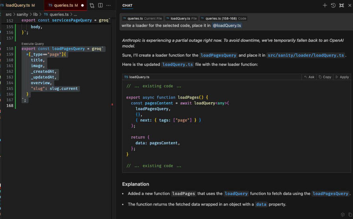The width and height of the screenshot is (353, 219).
Task: Click 'const pagesContent' line in code block
Action: [x=180, y=103]
